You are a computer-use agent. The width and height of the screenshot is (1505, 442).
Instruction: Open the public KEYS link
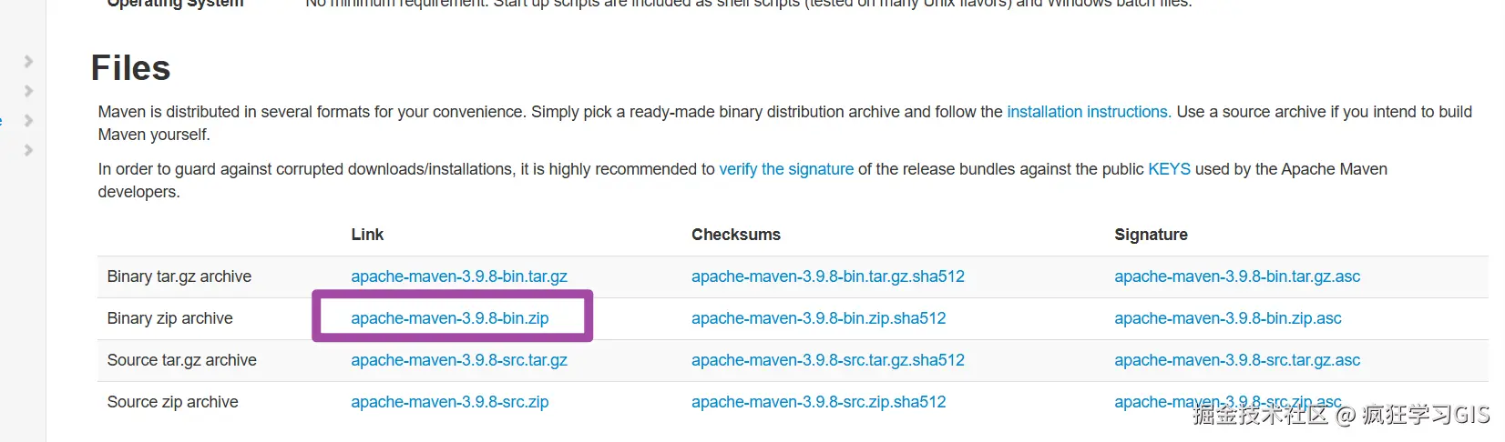coord(1169,169)
